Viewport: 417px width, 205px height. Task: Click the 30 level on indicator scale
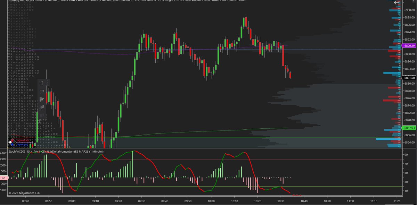tap(406, 182)
